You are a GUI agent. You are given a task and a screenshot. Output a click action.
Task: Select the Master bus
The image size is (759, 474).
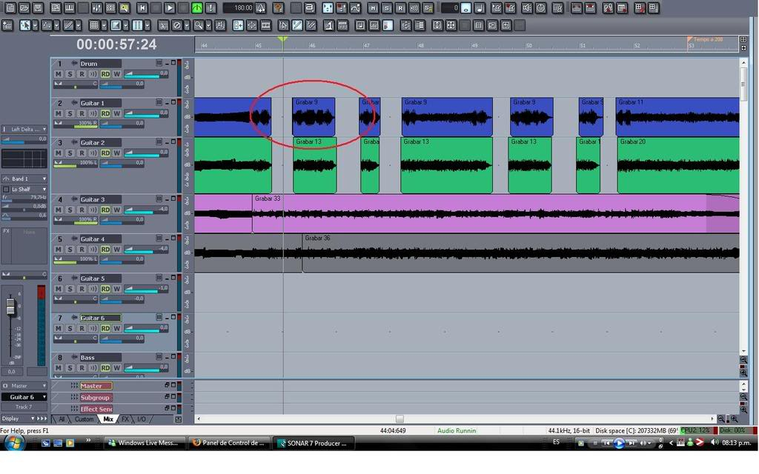(x=96, y=386)
